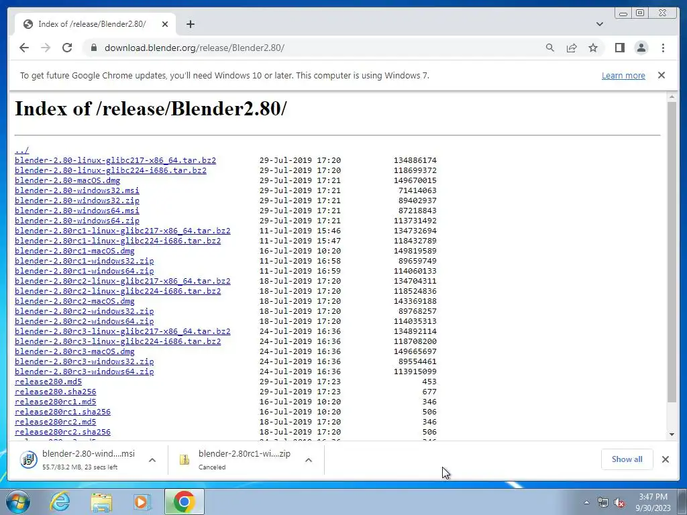This screenshot has height=515, width=687.
Task: Open the Chrome profile avatar
Action: [641, 48]
